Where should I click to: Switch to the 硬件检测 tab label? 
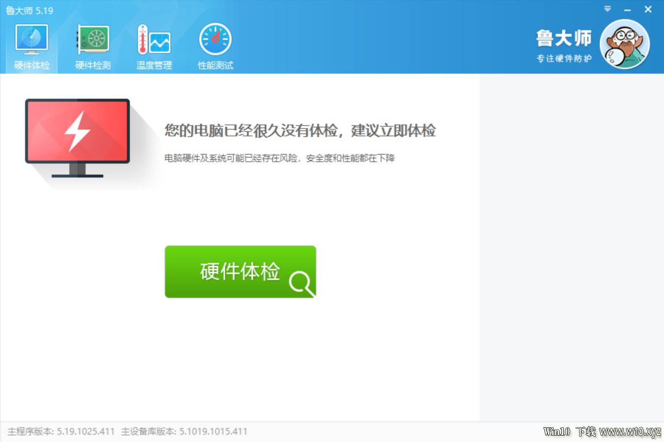click(x=93, y=65)
